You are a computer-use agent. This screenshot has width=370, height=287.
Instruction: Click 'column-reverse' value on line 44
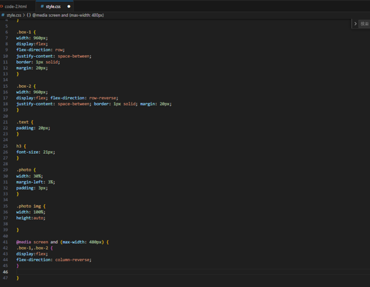(72, 260)
